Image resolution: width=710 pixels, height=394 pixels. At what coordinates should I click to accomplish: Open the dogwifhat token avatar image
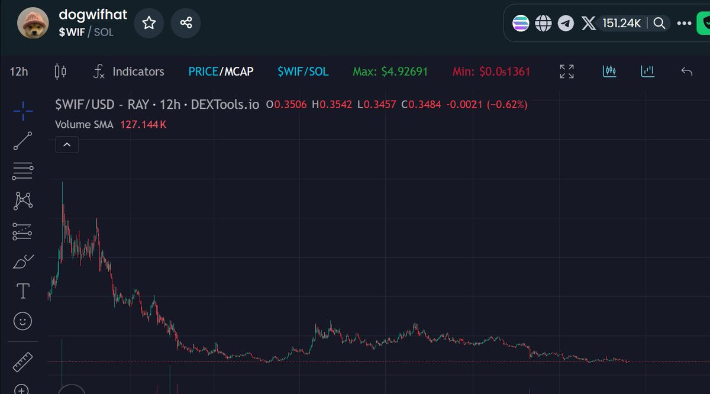tap(33, 24)
